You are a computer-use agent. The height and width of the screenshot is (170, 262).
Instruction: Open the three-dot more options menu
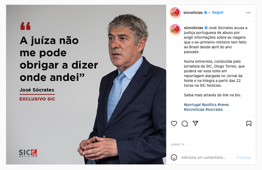point(248,13)
